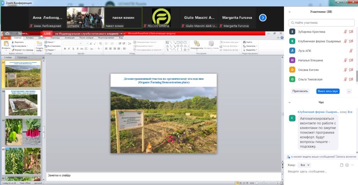Click the Пригласить button
The width and height of the screenshot is (358, 185).
(300, 91)
